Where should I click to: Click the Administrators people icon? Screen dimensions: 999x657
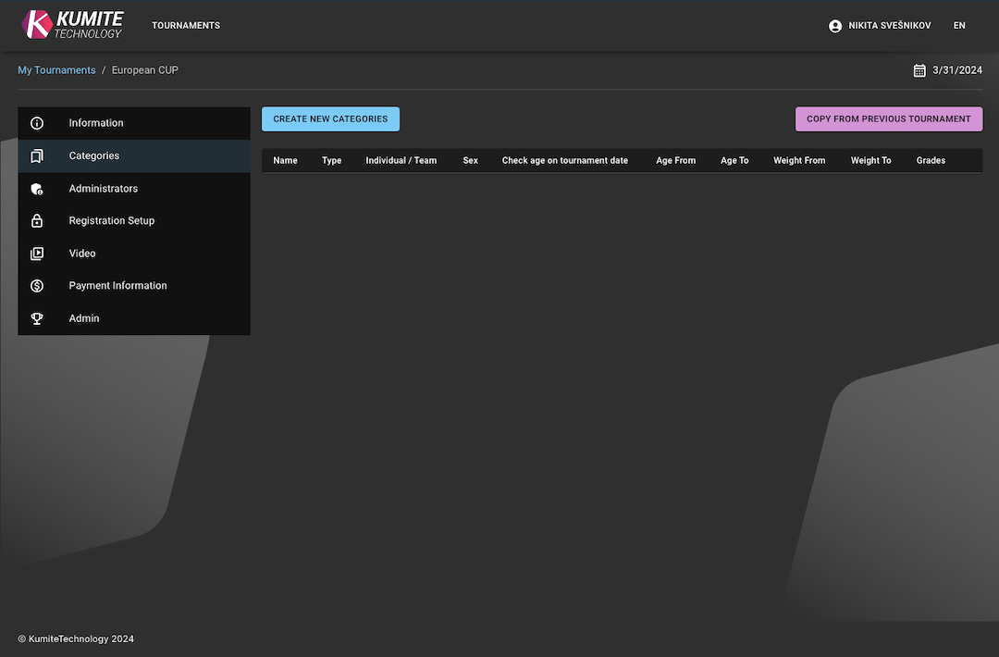click(37, 188)
